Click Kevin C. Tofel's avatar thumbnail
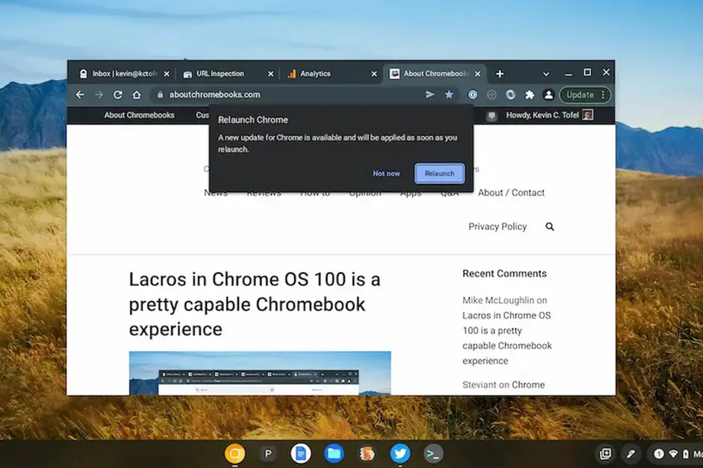The image size is (703, 468). point(588,115)
